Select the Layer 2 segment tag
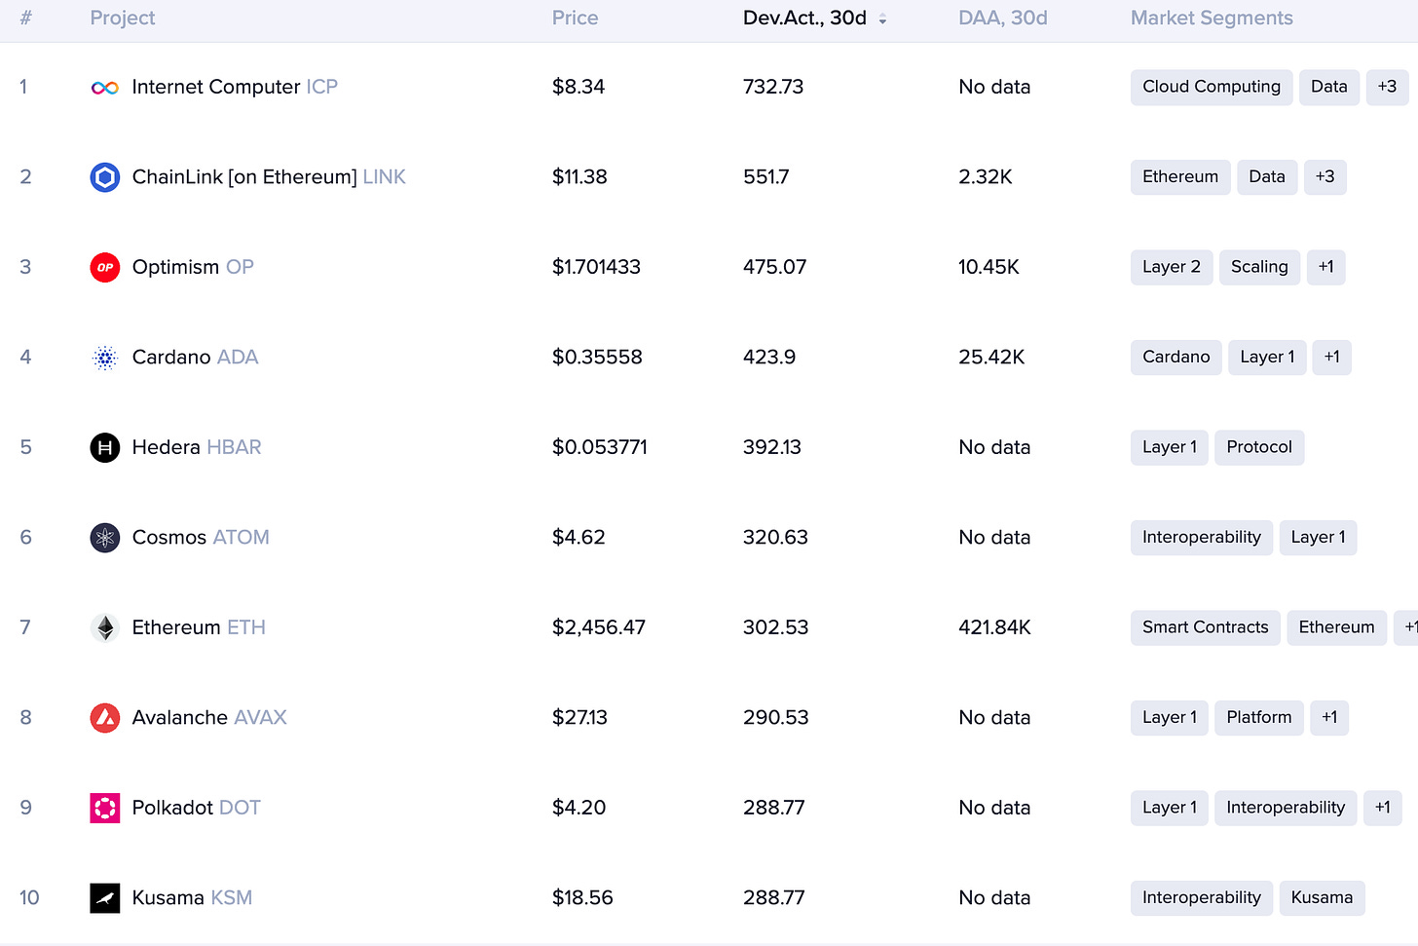The width and height of the screenshot is (1418, 946). coord(1172,267)
